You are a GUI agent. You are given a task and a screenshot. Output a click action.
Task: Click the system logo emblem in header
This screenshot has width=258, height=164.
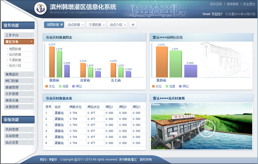[x=40, y=9]
